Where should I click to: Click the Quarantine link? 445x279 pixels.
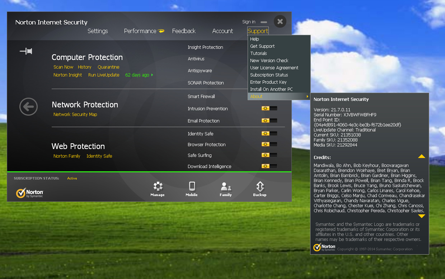[x=108, y=67]
